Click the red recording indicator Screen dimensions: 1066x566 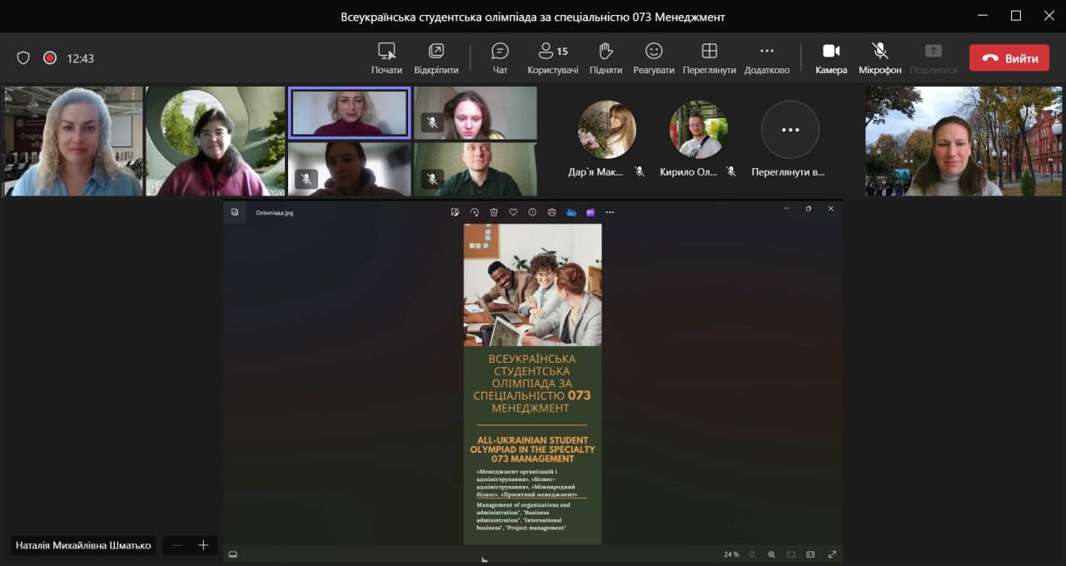point(50,58)
